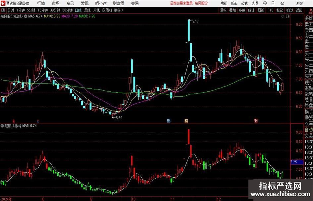Click the 东风股份(日线) chart title

12,16
